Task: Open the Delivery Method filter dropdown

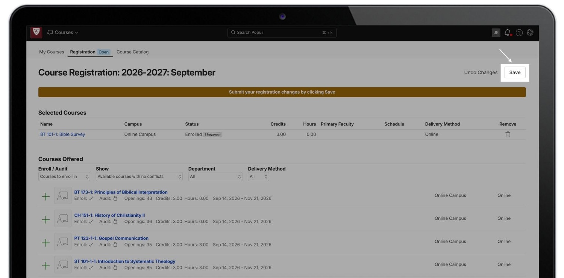Action: click(x=258, y=177)
